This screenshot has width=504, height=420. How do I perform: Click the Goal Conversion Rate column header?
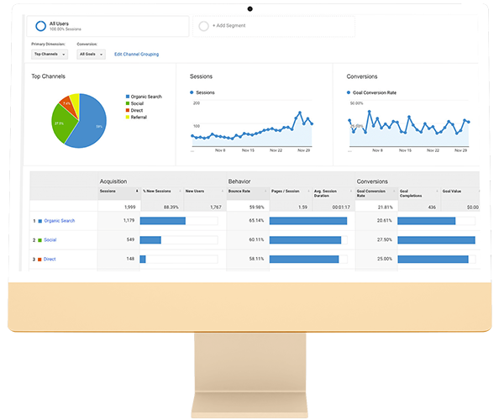pyautogui.click(x=370, y=192)
